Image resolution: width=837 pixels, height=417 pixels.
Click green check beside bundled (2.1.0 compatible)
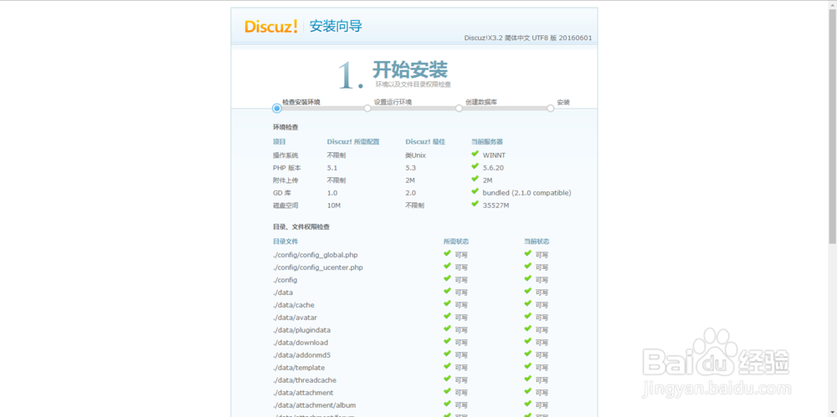coord(475,191)
